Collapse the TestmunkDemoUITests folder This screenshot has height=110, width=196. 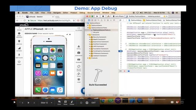click(x=88, y=28)
